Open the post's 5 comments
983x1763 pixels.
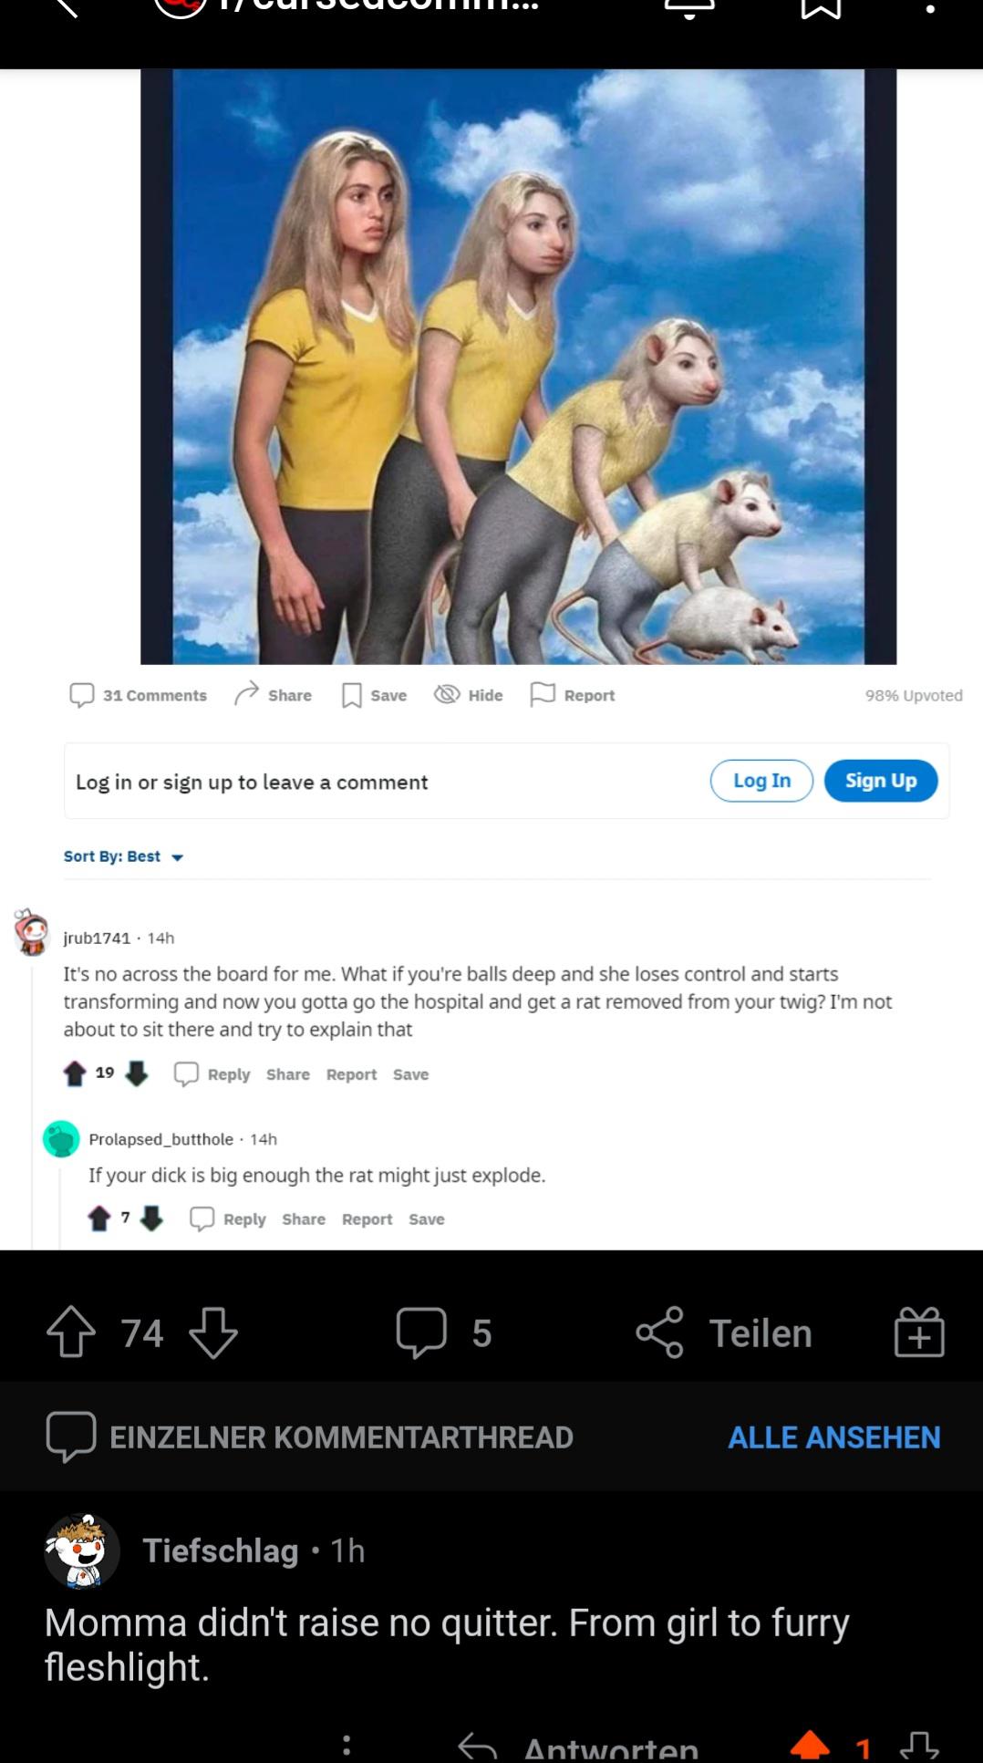pyautogui.click(x=444, y=1333)
